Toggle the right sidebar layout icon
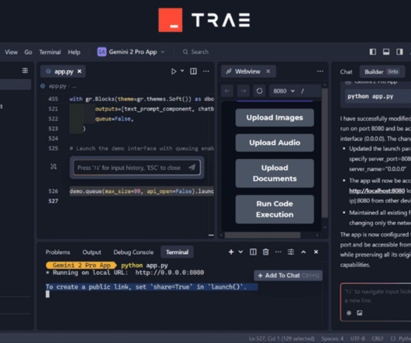Image resolution: width=411 pixels, height=343 pixels. click(x=399, y=52)
